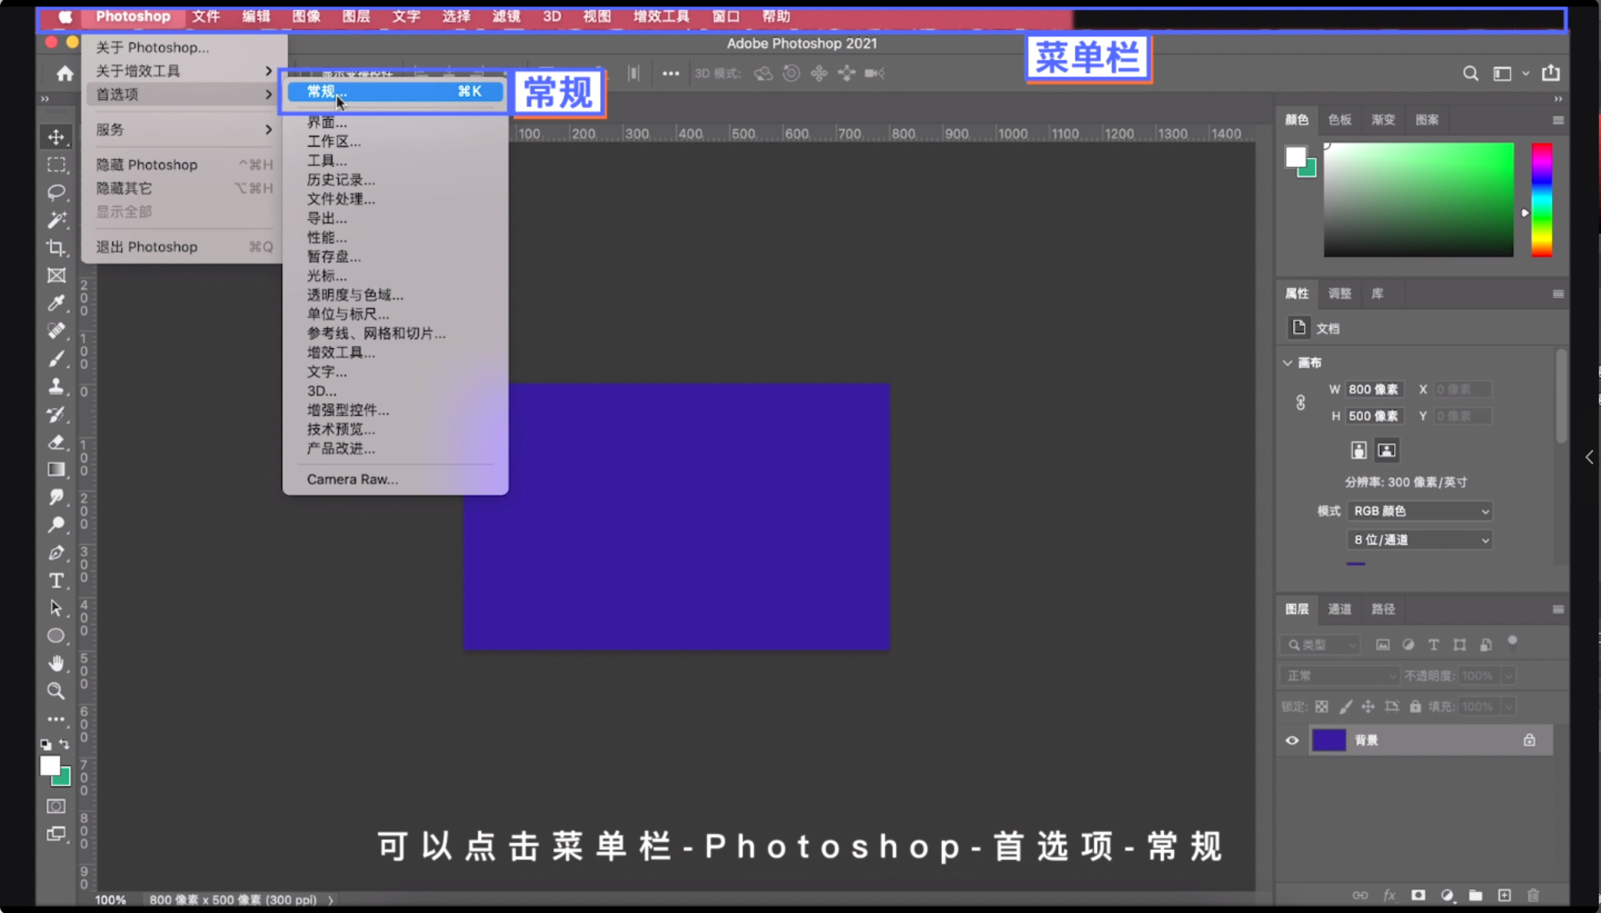Image resolution: width=1601 pixels, height=913 pixels.
Task: Toggle the lock on the 背景 layer
Action: tap(1529, 740)
